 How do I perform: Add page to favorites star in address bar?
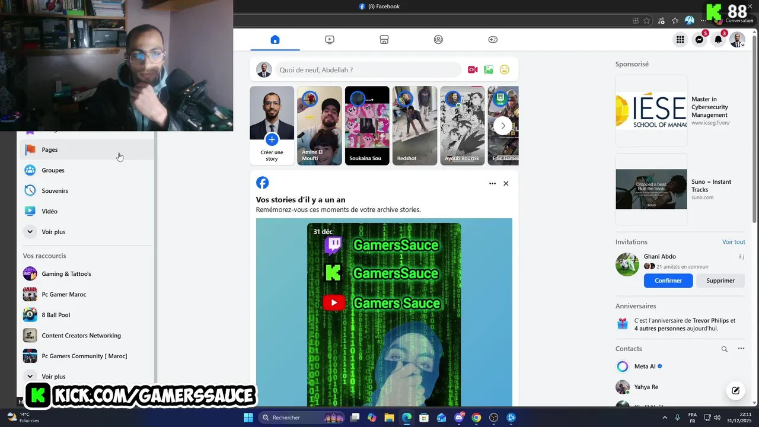coord(647,20)
